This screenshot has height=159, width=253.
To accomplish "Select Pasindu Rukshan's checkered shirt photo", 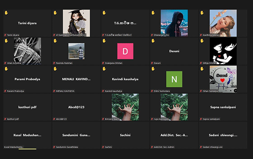I will coord(76,51).
